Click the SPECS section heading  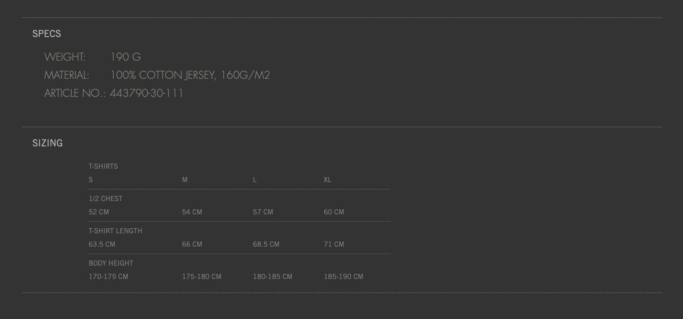point(47,34)
